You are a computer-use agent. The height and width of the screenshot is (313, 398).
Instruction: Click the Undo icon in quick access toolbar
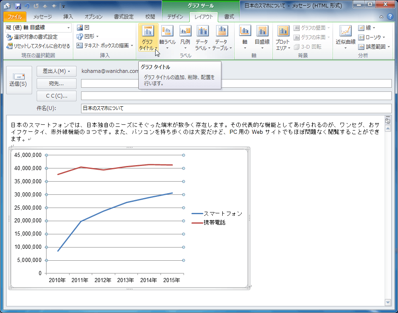point(27,6)
